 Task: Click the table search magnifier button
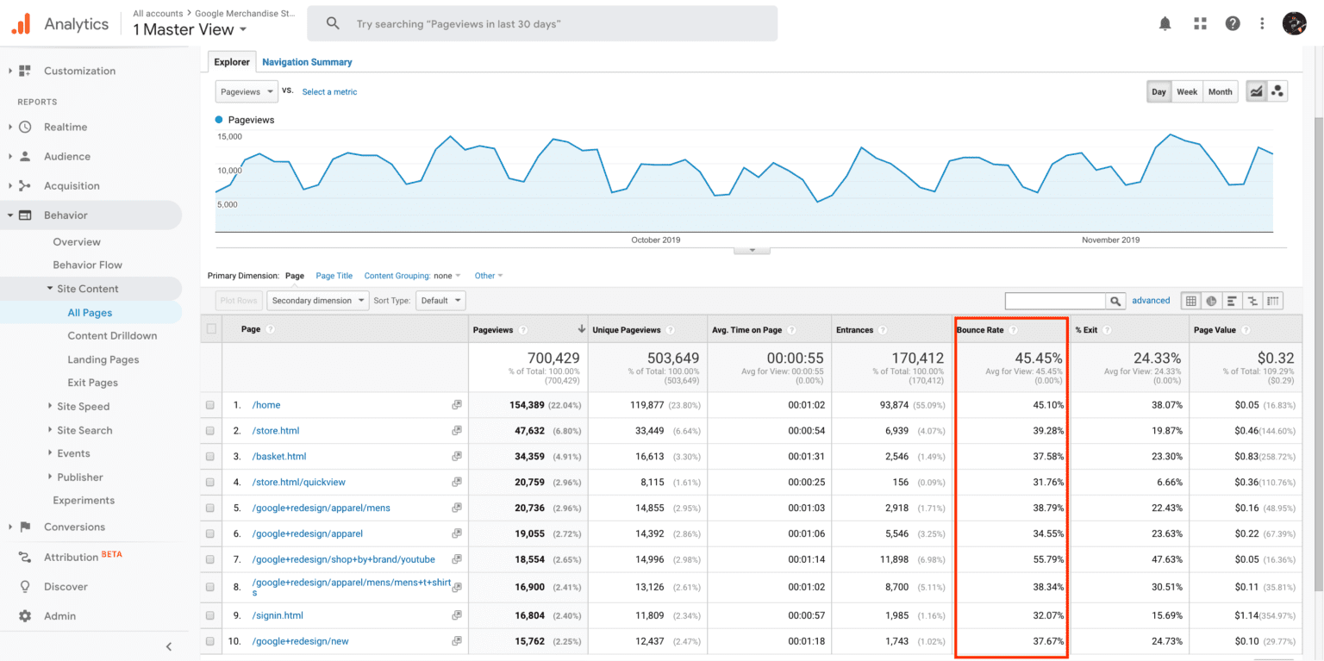pos(1115,301)
